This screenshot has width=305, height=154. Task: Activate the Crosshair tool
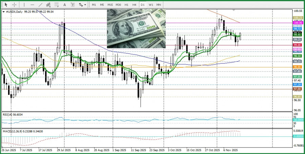pyautogui.click(x=14, y=5)
